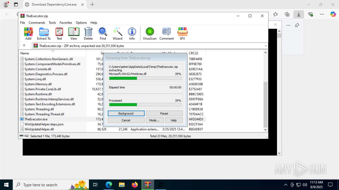
Task: Show hidden system tray icons
Action: pyautogui.click(x=286, y=185)
